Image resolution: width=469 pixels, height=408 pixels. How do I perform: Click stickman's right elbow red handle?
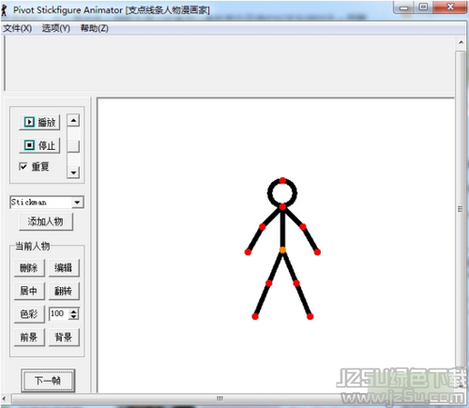[303, 227]
